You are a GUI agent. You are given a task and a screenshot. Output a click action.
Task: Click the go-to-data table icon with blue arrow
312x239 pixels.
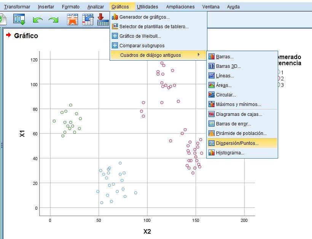[x=88, y=19]
